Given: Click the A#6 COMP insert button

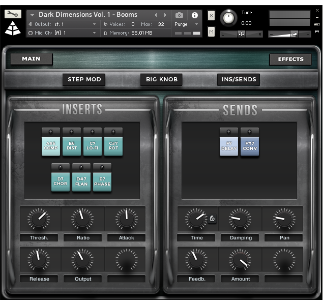Looking at the screenshot, I should tap(51, 146).
